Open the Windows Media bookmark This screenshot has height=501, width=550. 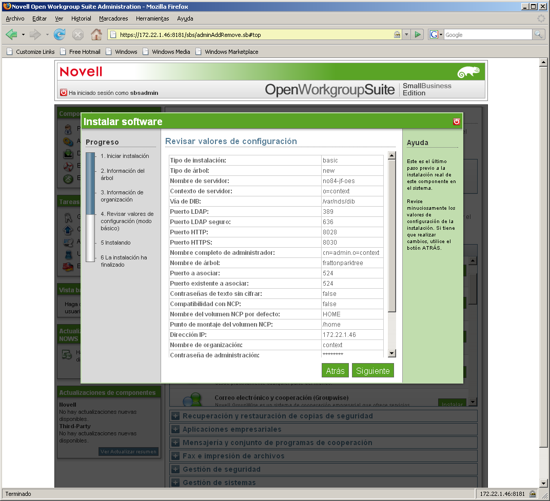pyautogui.click(x=167, y=52)
